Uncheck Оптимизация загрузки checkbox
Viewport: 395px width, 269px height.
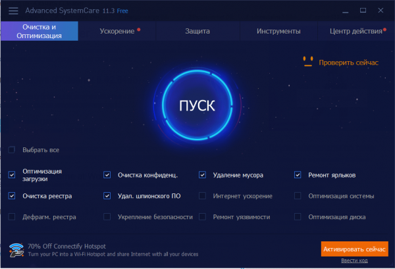pyautogui.click(x=12, y=175)
